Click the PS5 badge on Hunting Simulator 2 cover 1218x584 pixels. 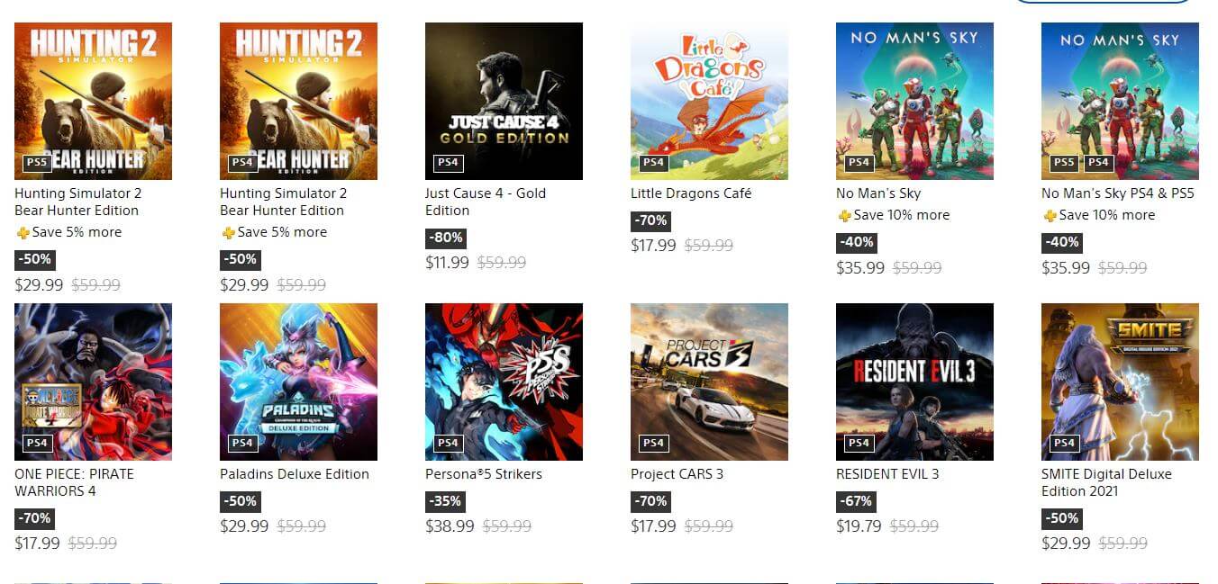37,163
